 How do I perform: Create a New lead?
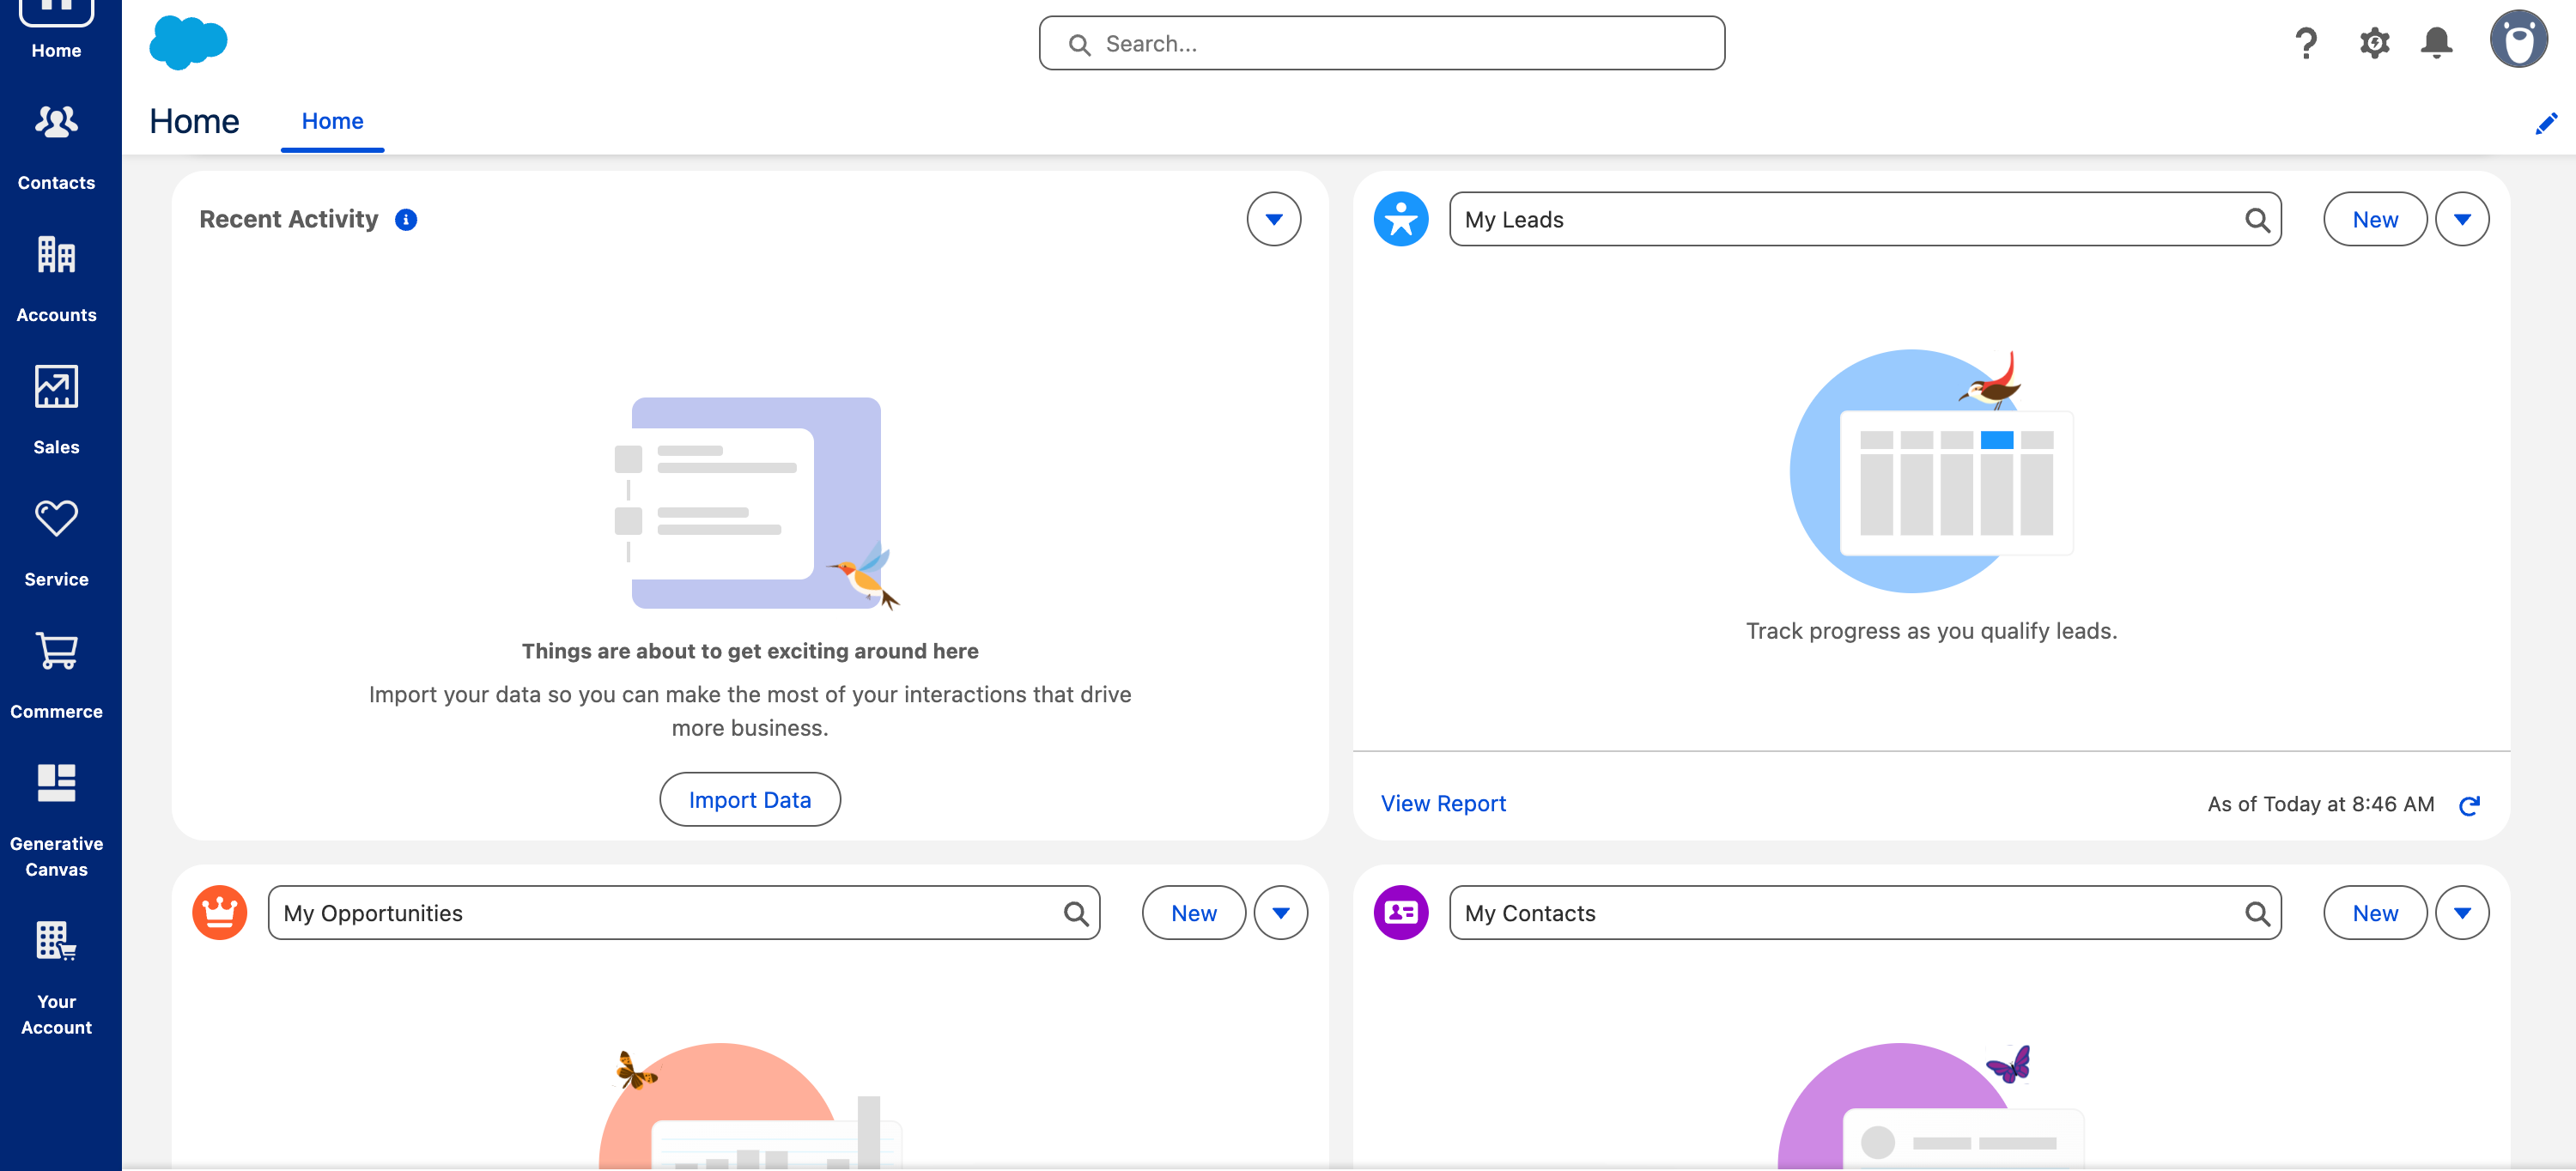2375,219
